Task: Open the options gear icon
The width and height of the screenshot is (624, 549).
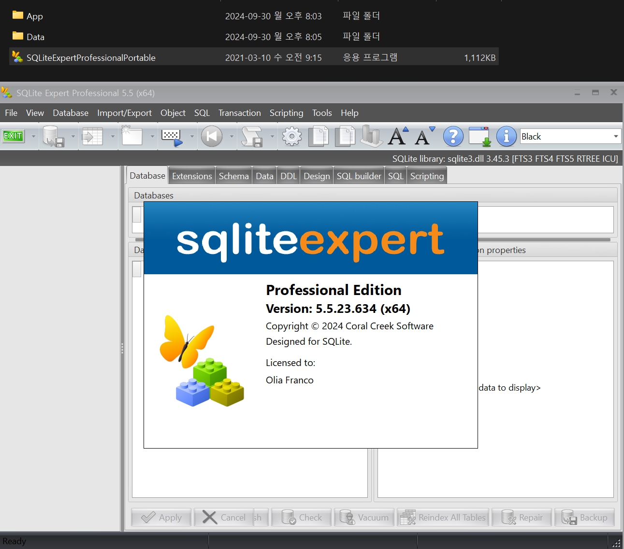Action: click(x=292, y=137)
